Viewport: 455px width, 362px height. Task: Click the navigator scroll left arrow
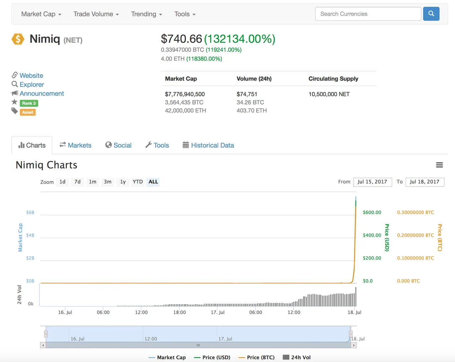43,345
